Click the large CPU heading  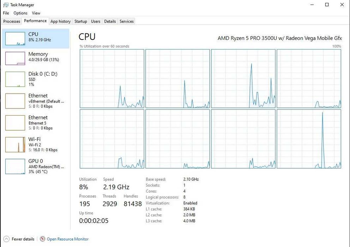[87, 37]
